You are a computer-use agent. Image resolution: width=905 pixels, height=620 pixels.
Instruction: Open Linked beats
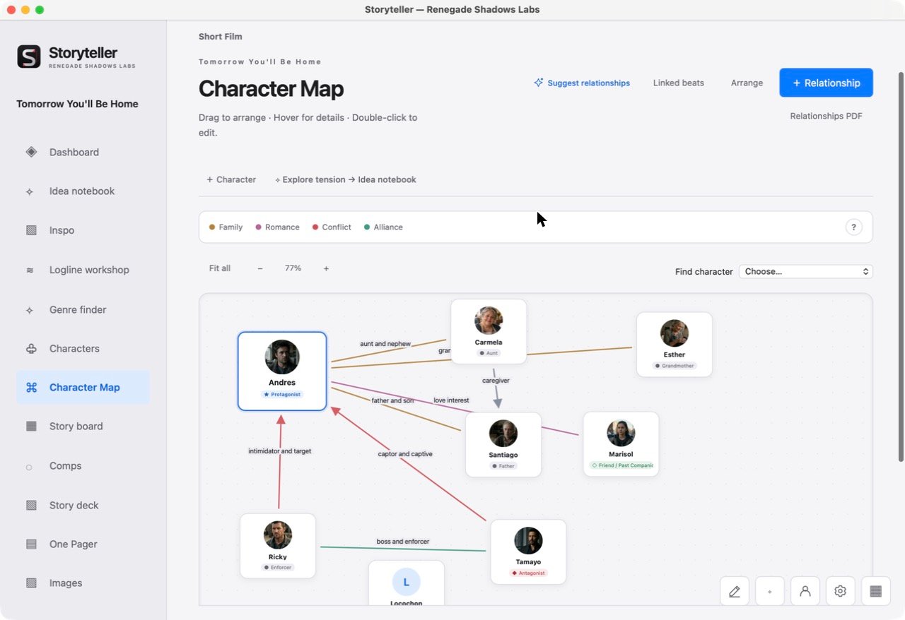coord(678,83)
